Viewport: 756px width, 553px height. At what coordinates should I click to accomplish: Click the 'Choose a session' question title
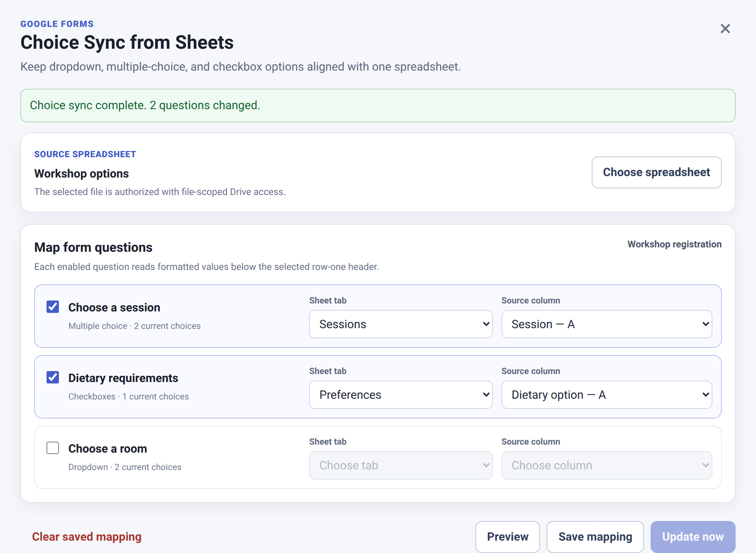114,307
